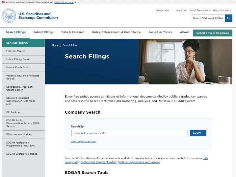Click the hero image of woman at laptop

pyautogui.click(x=185, y=62)
